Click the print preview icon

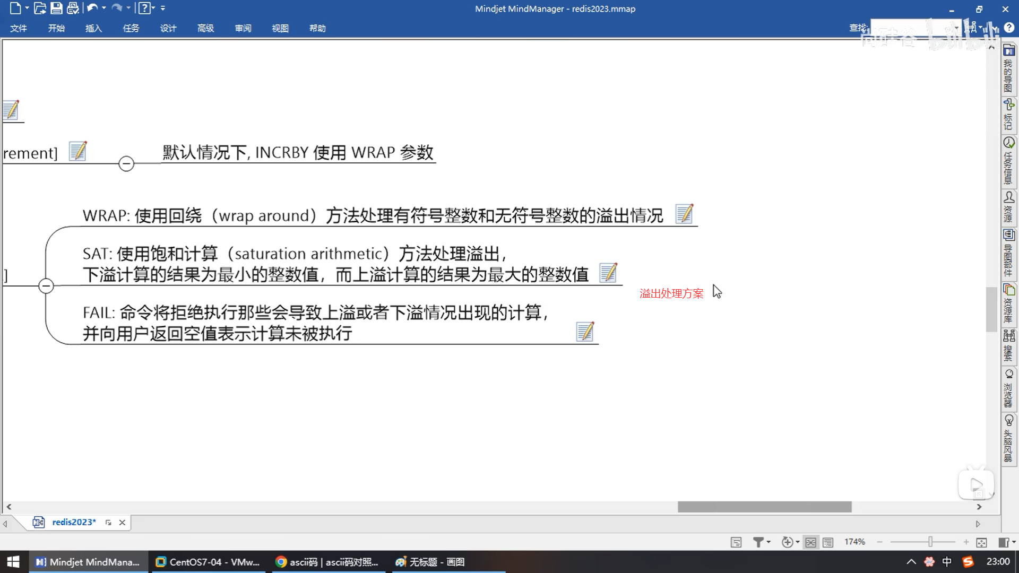point(73,8)
